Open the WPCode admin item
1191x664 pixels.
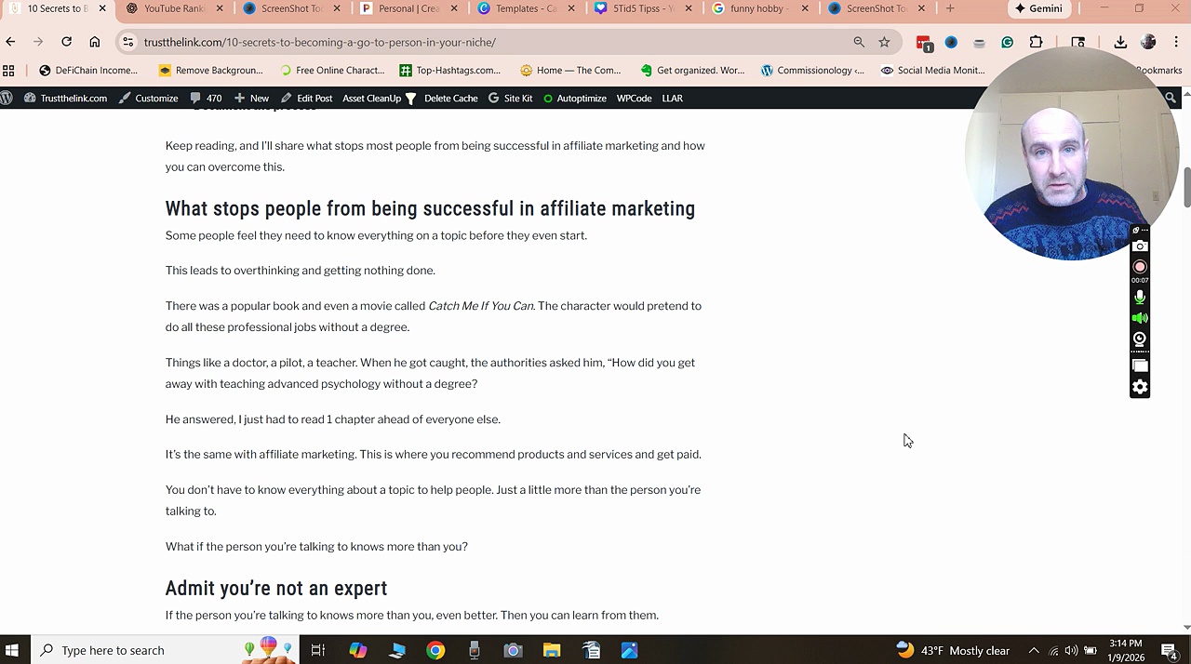click(634, 98)
